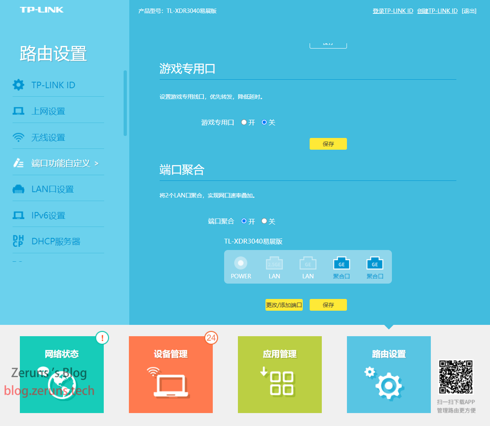Select the 2.5GE LAN port icon

click(x=274, y=263)
